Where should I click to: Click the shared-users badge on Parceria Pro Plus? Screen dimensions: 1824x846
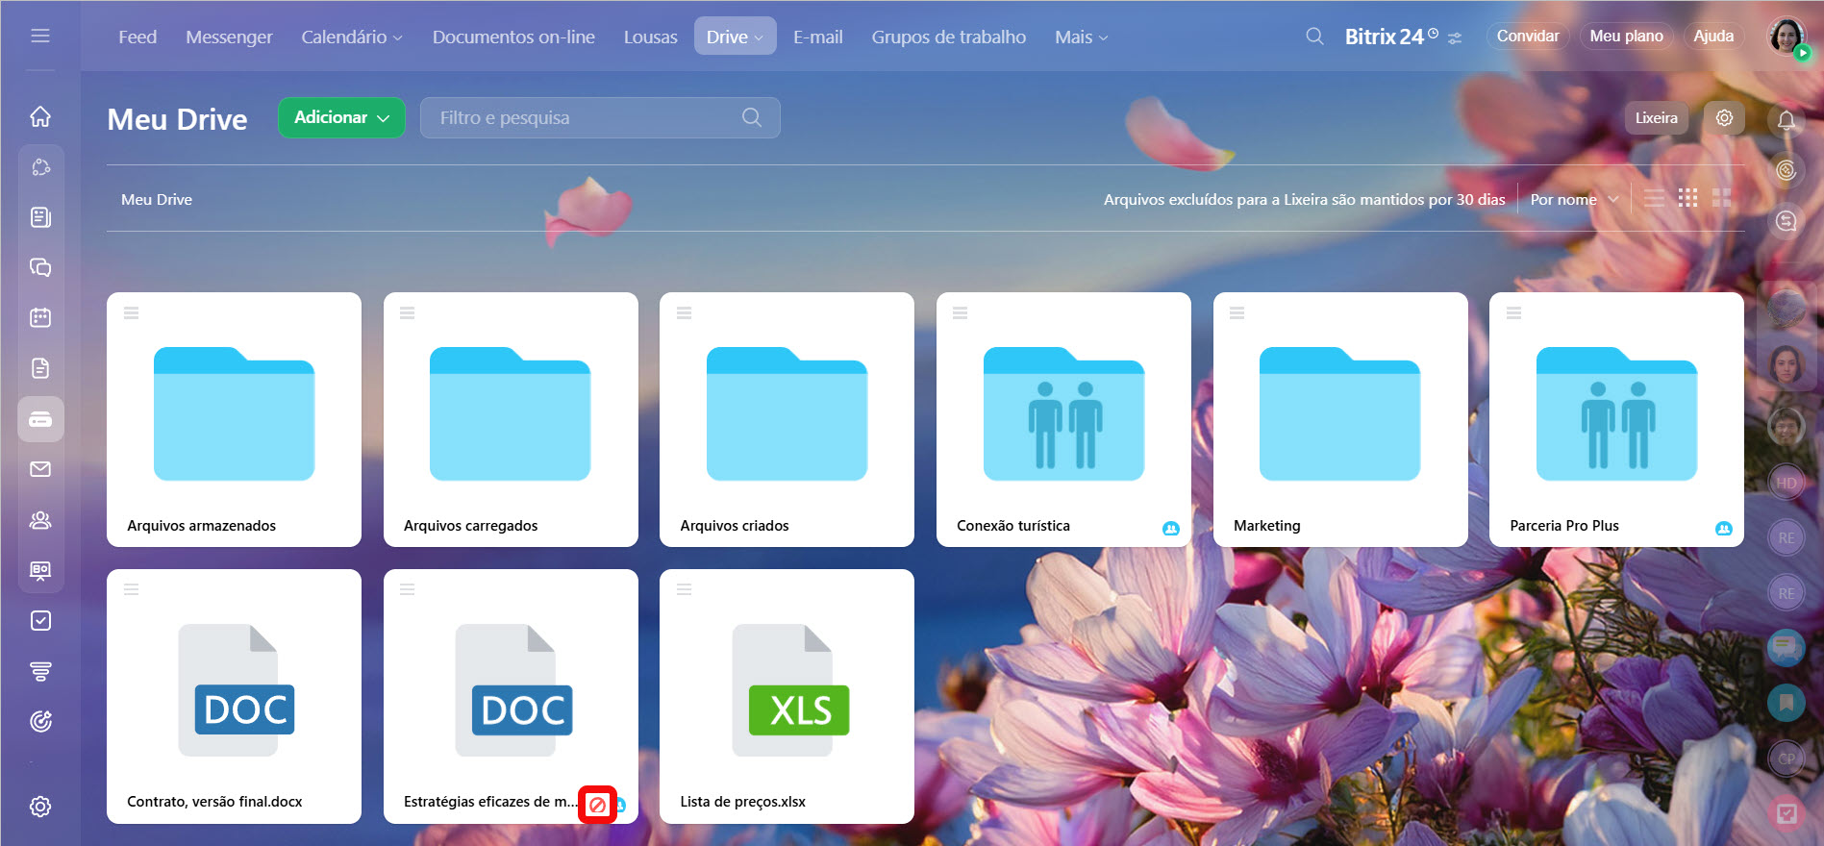[1723, 528]
